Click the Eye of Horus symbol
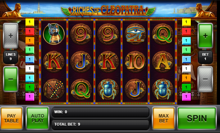The height and width of the screenshot is (133, 220). click(x=135, y=34)
